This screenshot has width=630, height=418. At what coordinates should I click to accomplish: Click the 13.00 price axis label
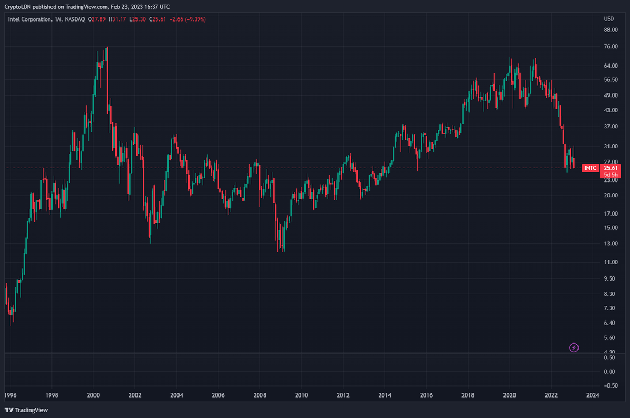[x=610, y=244]
